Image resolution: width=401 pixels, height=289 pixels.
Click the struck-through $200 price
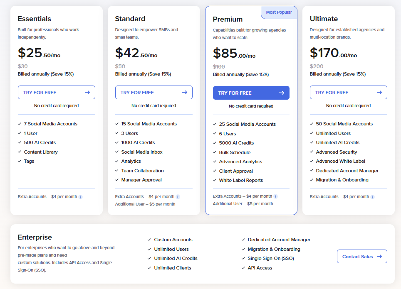[317, 66]
